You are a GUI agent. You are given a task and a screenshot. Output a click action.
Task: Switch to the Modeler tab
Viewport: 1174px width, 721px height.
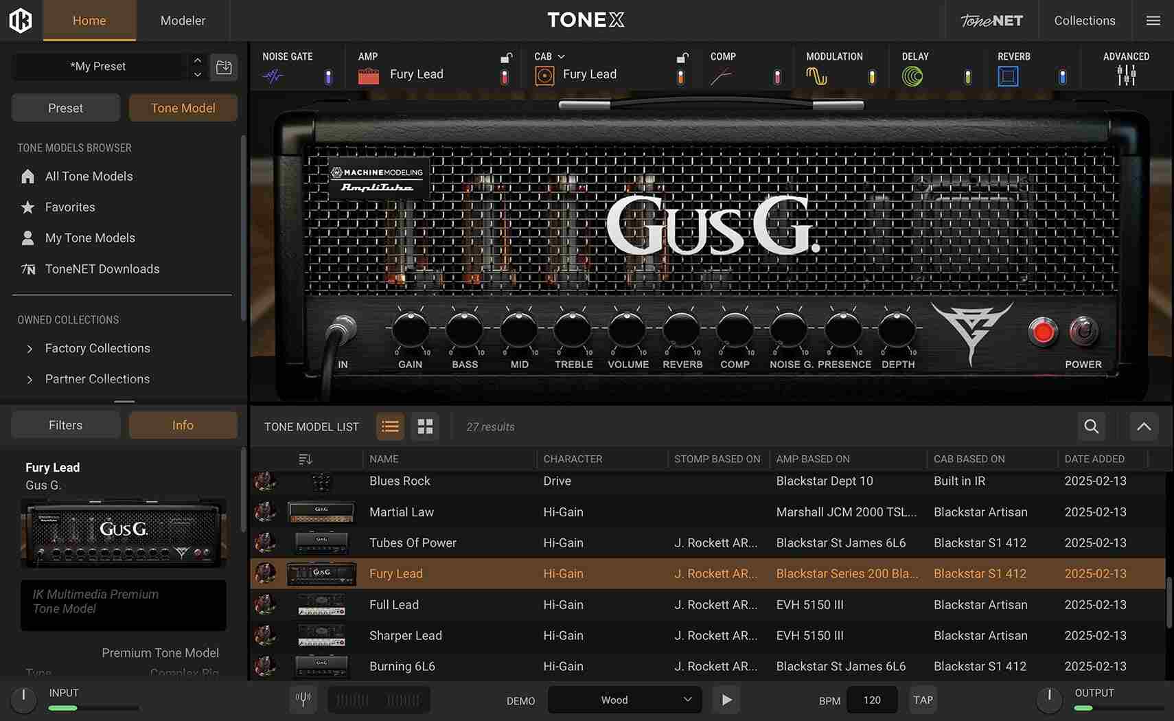[x=182, y=21]
